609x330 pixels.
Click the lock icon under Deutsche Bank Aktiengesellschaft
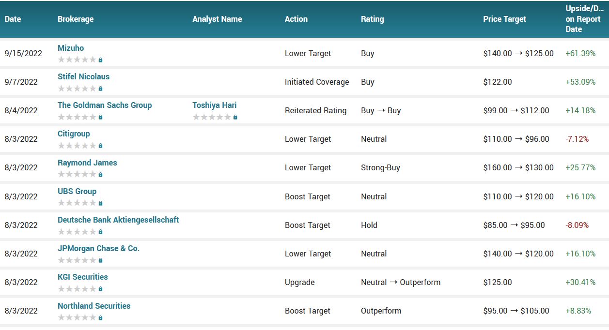[100, 232]
